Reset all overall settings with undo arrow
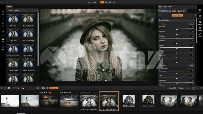 coord(195,15)
